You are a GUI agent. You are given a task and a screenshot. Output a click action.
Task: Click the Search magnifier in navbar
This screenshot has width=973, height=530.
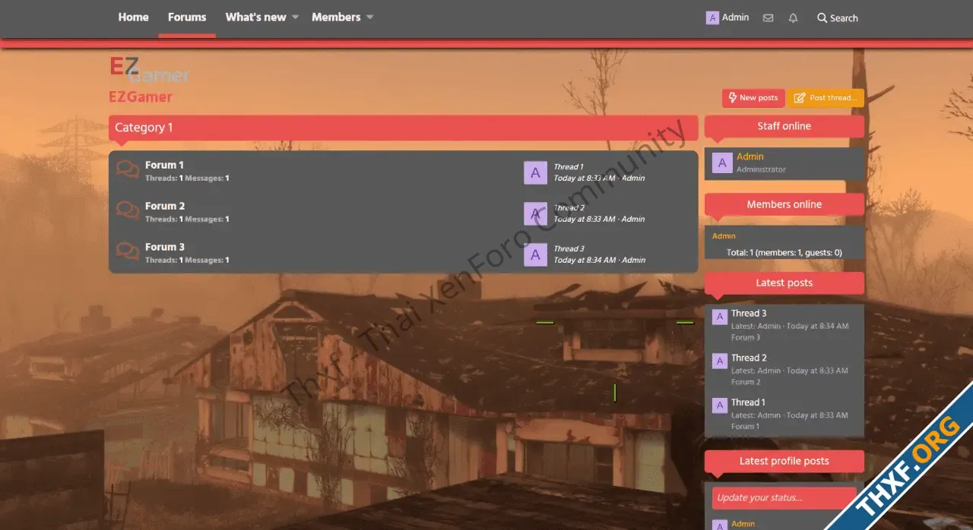point(822,18)
